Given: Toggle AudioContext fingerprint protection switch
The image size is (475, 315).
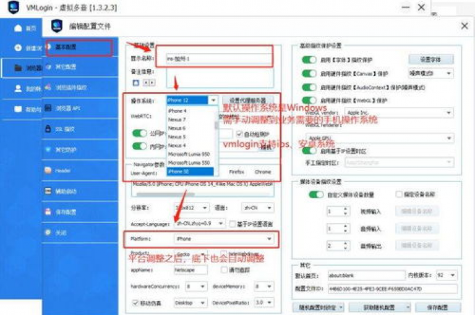Looking at the screenshot, I should 309,88.
